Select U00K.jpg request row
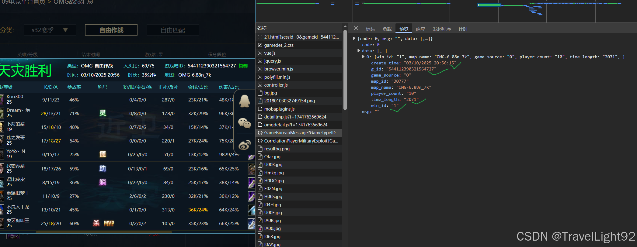The image size is (637, 247). pyautogui.click(x=299, y=164)
